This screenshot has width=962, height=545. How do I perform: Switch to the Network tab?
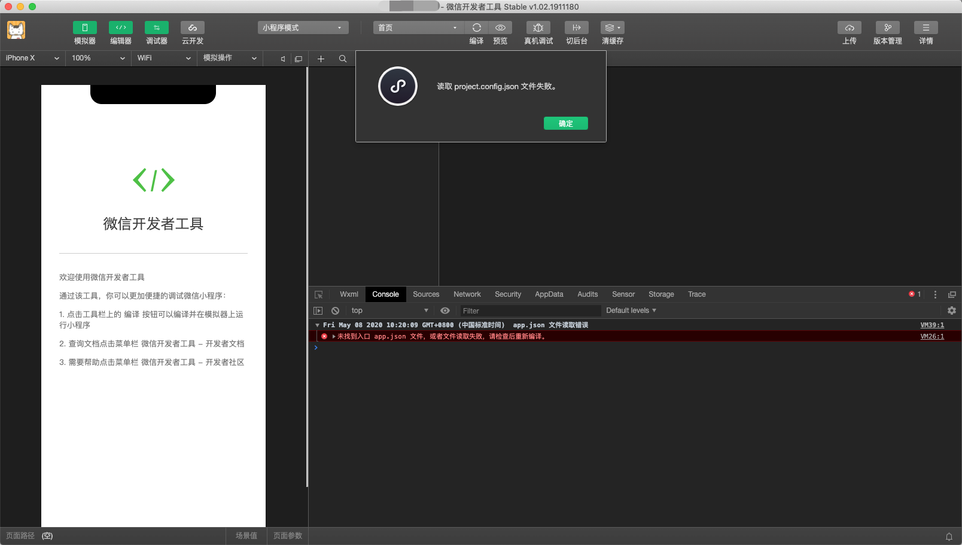point(467,294)
